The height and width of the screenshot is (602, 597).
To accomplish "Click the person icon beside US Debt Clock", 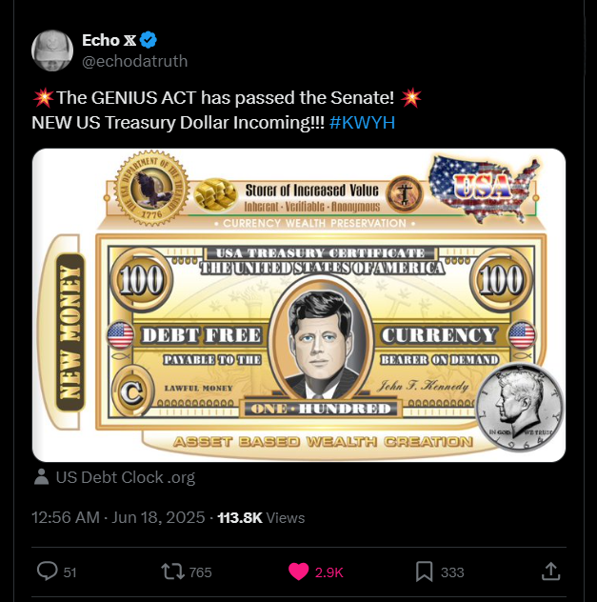I will point(41,477).
